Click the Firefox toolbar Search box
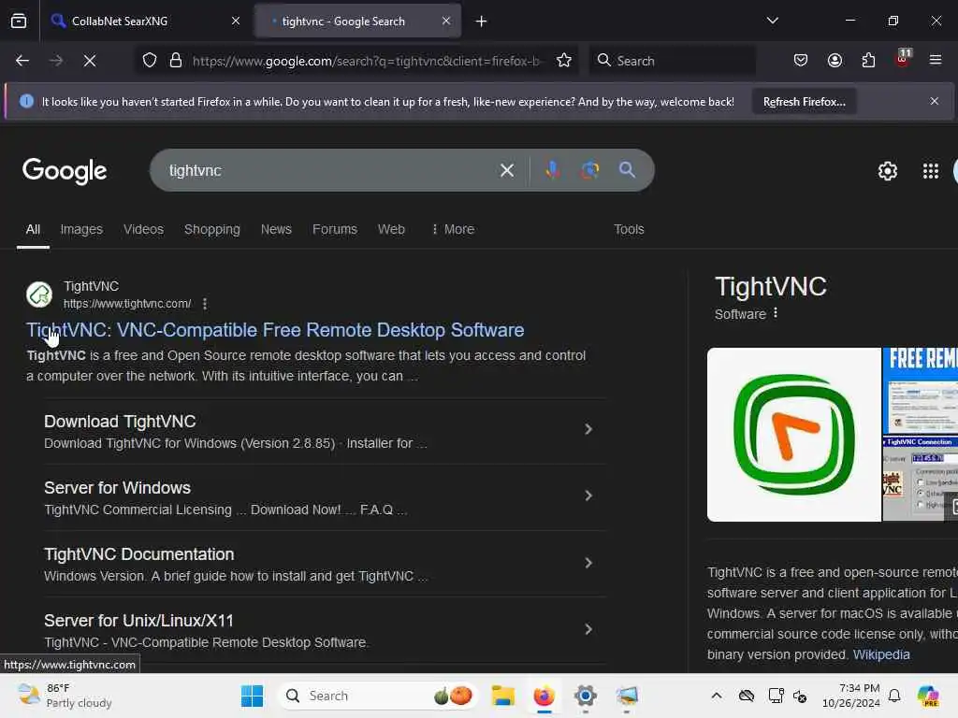Viewport: 958px width, 718px height. tap(672, 61)
